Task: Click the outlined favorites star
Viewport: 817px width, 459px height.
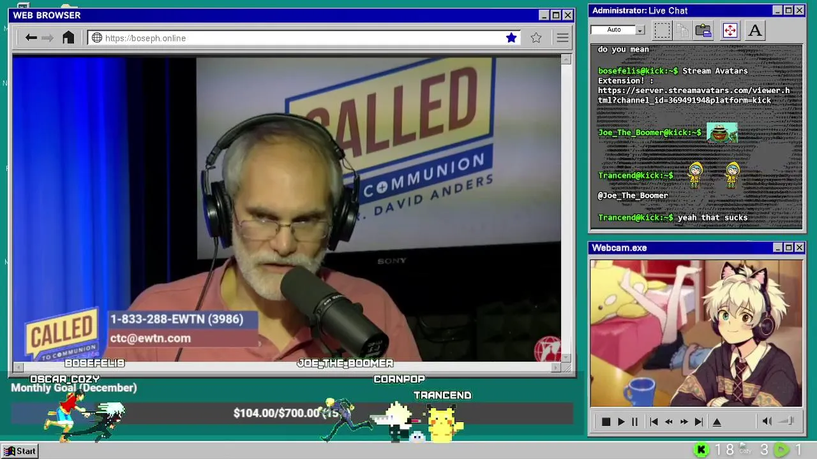Action: pos(536,38)
